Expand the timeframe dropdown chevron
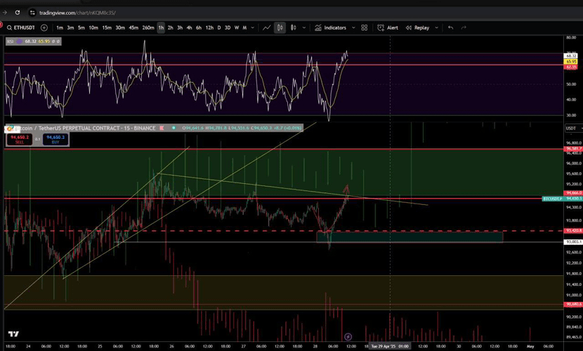Viewport: 583px width, 351px height. pos(253,28)
